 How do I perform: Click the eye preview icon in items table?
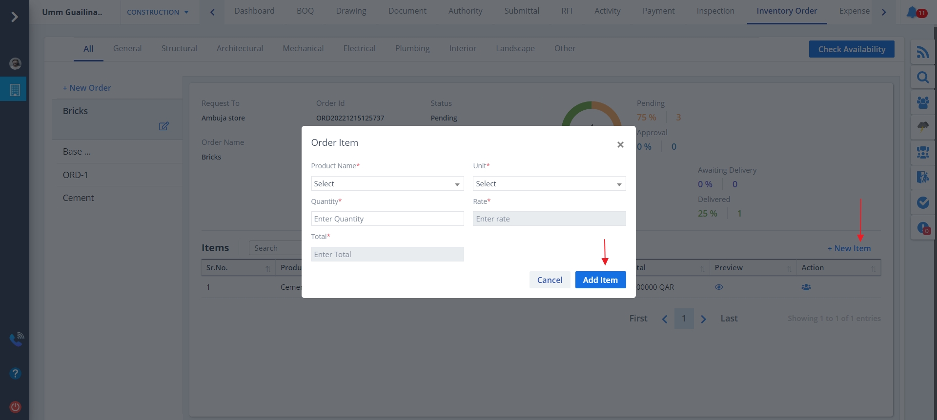(x=718, y=287)
